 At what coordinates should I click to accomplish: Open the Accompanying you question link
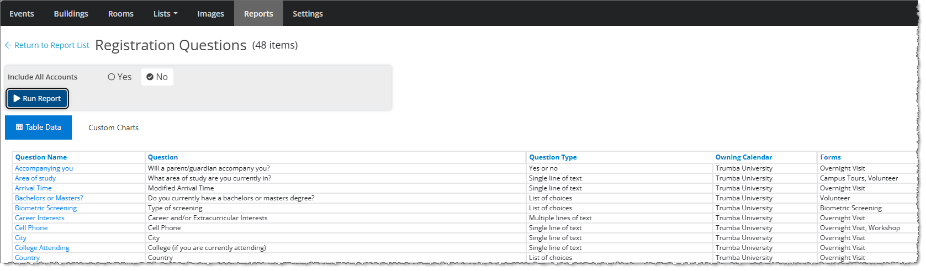(x=44, y=168)
